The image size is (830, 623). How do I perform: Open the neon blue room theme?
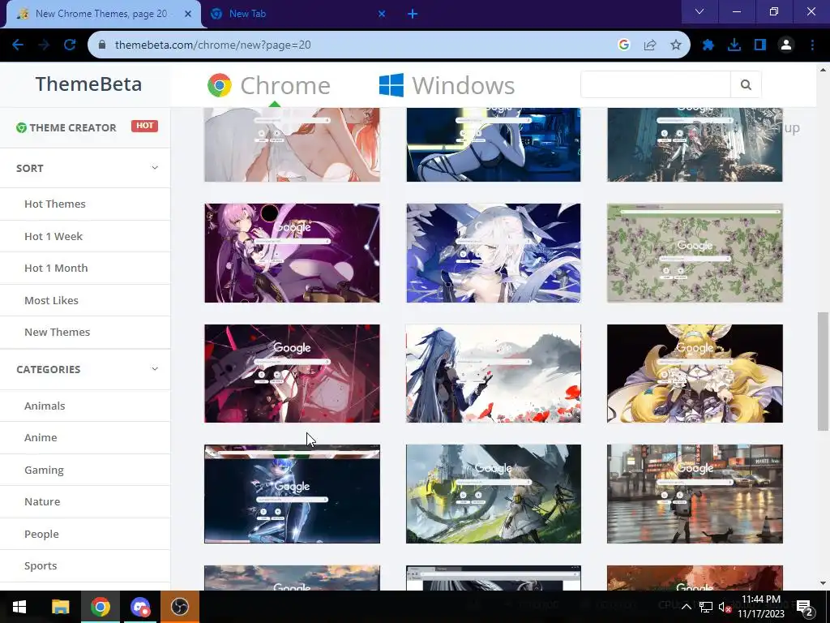pos(494,144)
